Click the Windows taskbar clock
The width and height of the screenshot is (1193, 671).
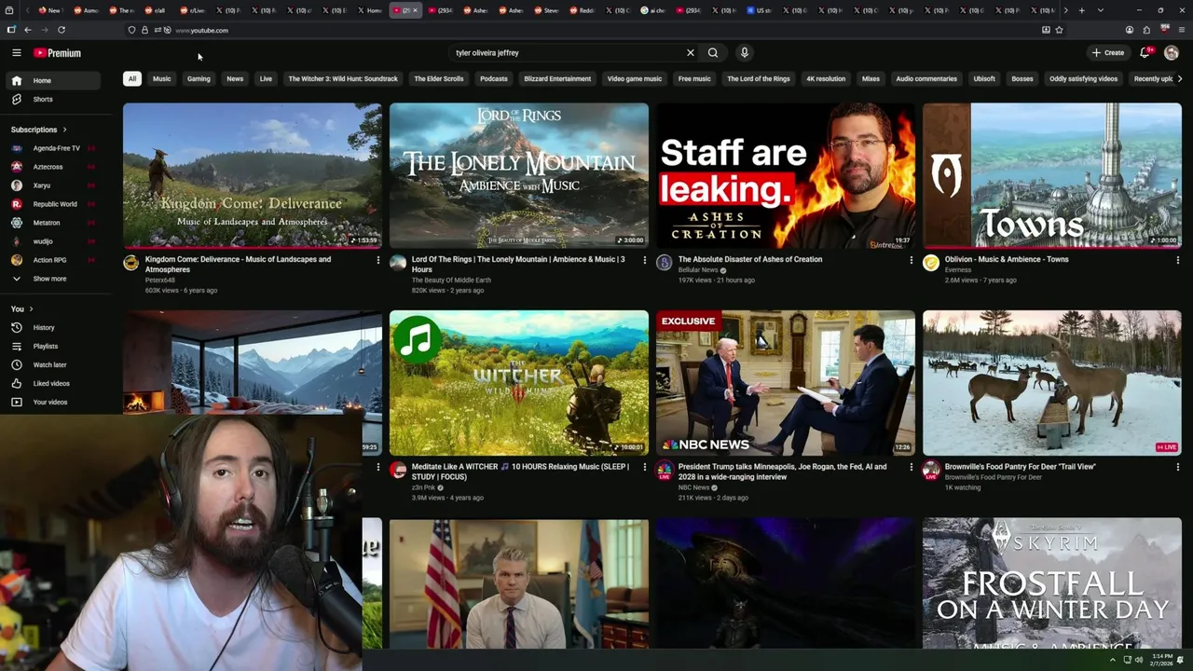(1161, 660)
